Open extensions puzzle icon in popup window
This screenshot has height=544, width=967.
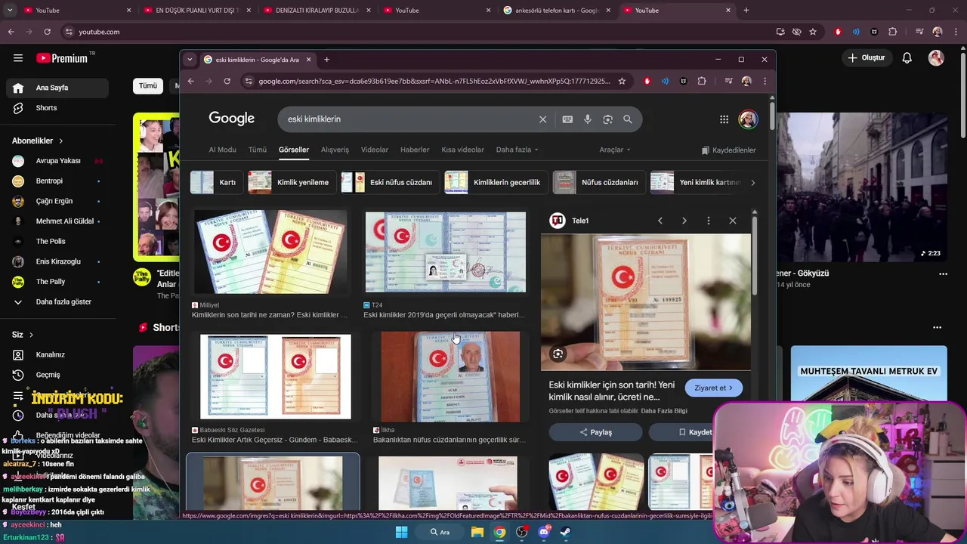click(x=702, y=81)
